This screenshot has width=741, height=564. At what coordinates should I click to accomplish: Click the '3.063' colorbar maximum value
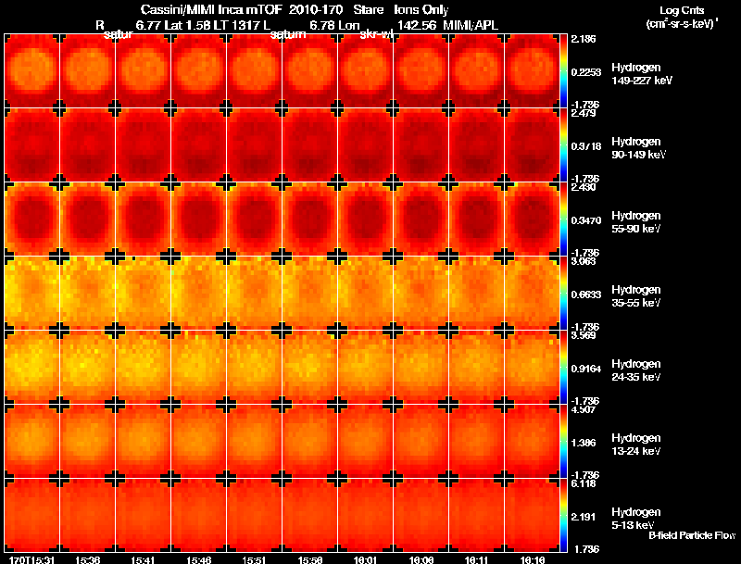[x=584, y=262]
